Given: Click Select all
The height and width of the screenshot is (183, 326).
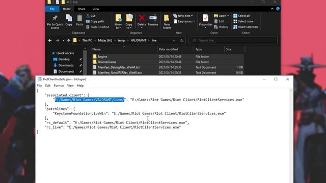Looking at the screenshot, I should tap(241, 16).
